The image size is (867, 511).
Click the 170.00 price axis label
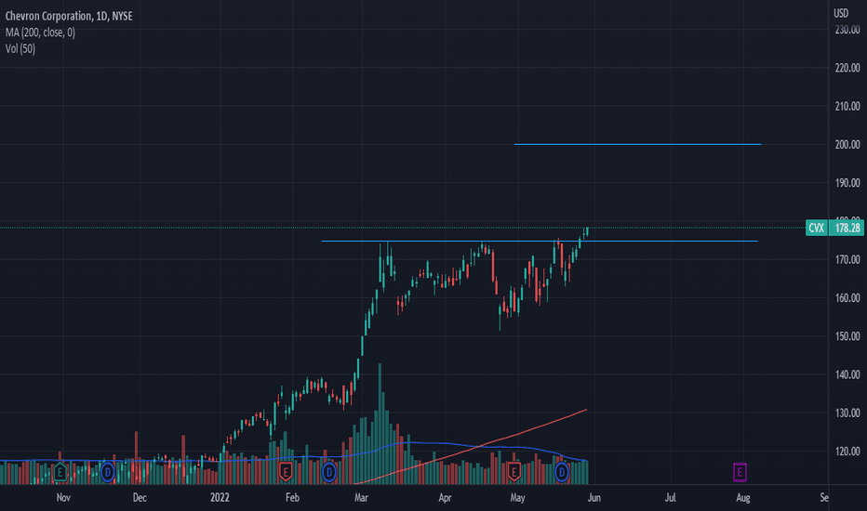click(x=847, y=259)
